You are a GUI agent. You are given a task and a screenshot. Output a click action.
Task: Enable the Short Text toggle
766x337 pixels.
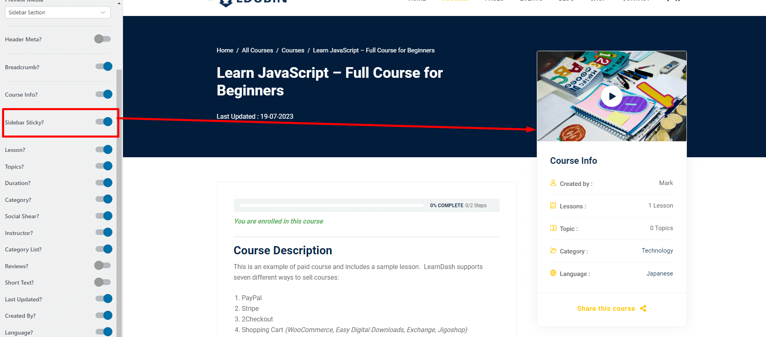pyautogui.click(x=103, y=282)
